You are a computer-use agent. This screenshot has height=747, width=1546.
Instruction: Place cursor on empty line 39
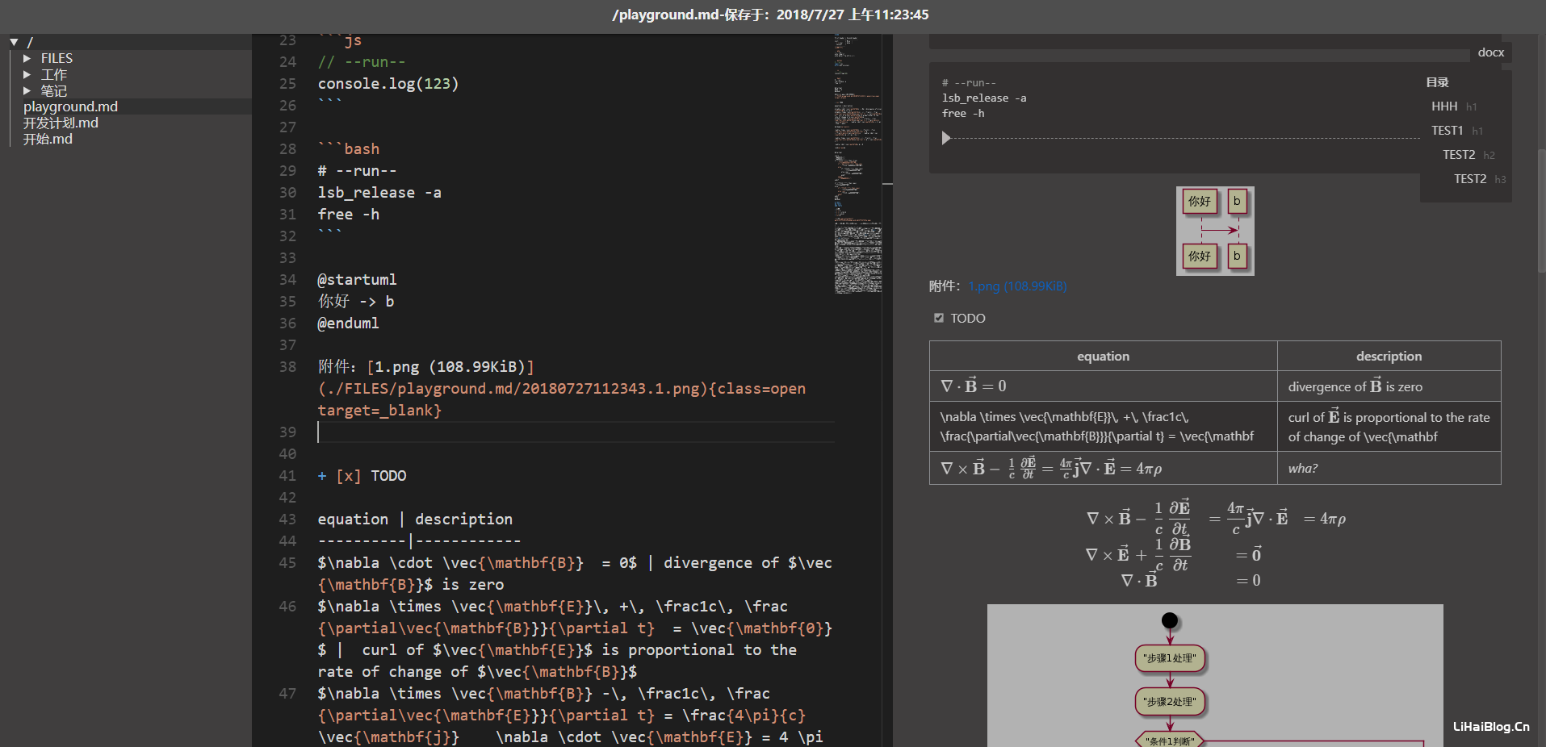576,432
